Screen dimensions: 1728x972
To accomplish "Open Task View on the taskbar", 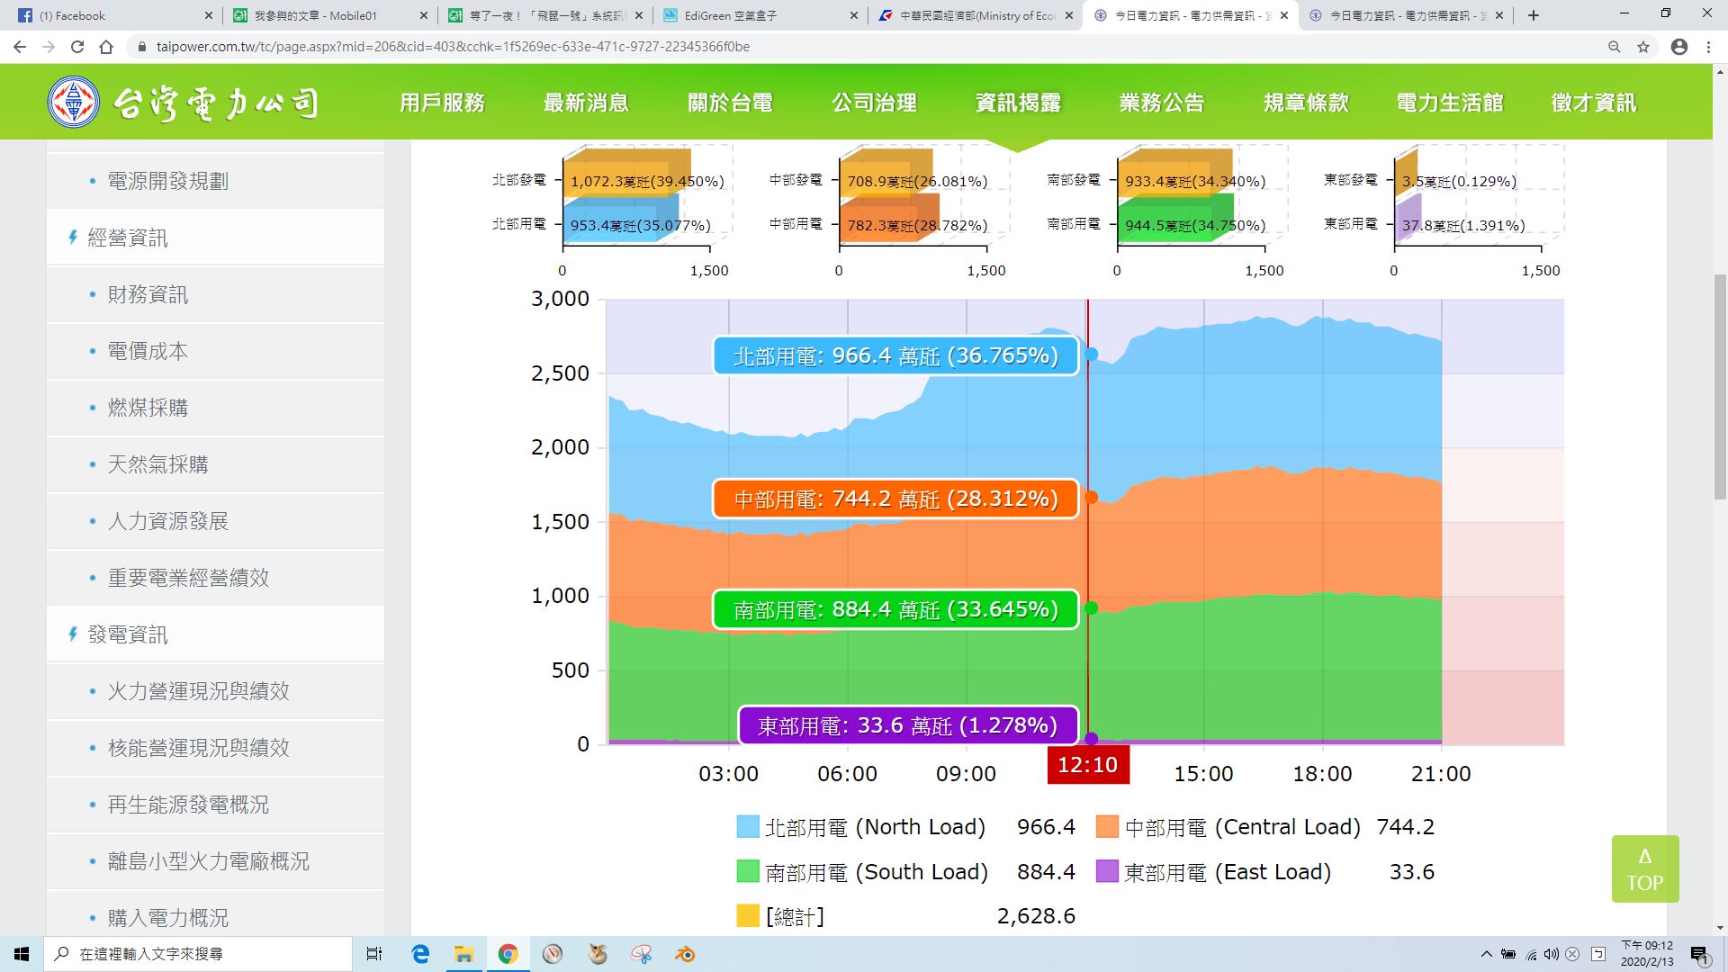I will [x=374, y=954].
